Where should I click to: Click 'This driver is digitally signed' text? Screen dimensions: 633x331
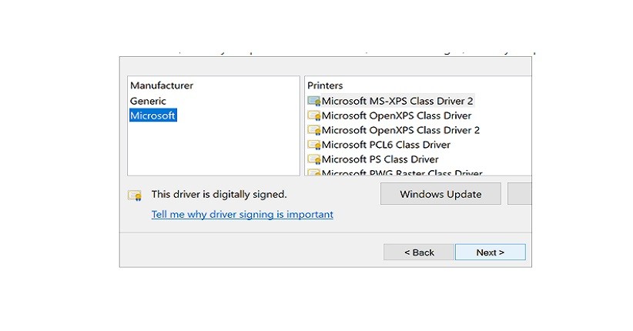[x=219, y=194]
